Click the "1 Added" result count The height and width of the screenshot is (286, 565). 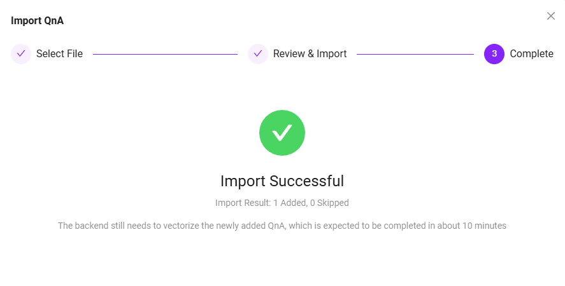pos(290,203)
